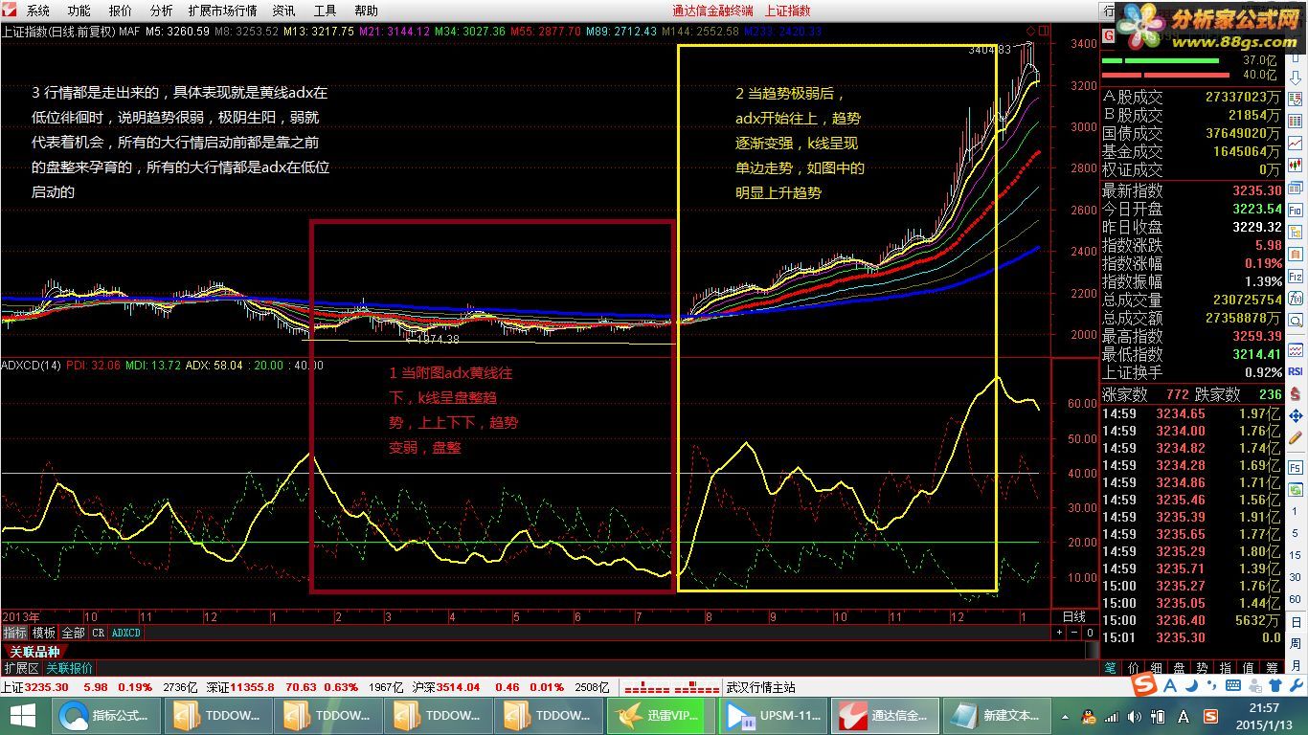Open 通达信金... taskbar window button
This screenshot has width=1308, height=735.
[x=884, y=715]
